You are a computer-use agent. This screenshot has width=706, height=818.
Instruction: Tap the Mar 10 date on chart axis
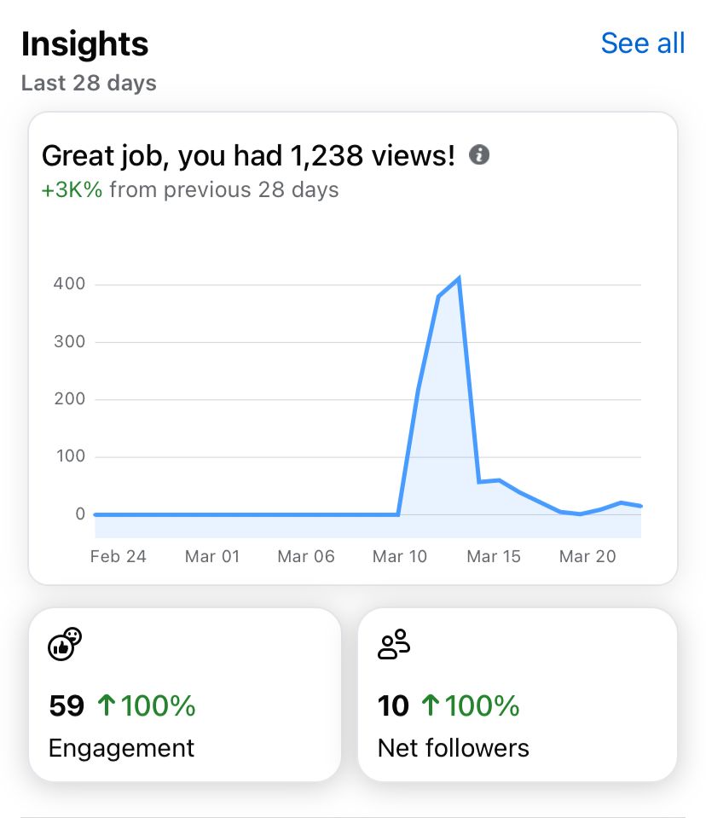[400, 556]
